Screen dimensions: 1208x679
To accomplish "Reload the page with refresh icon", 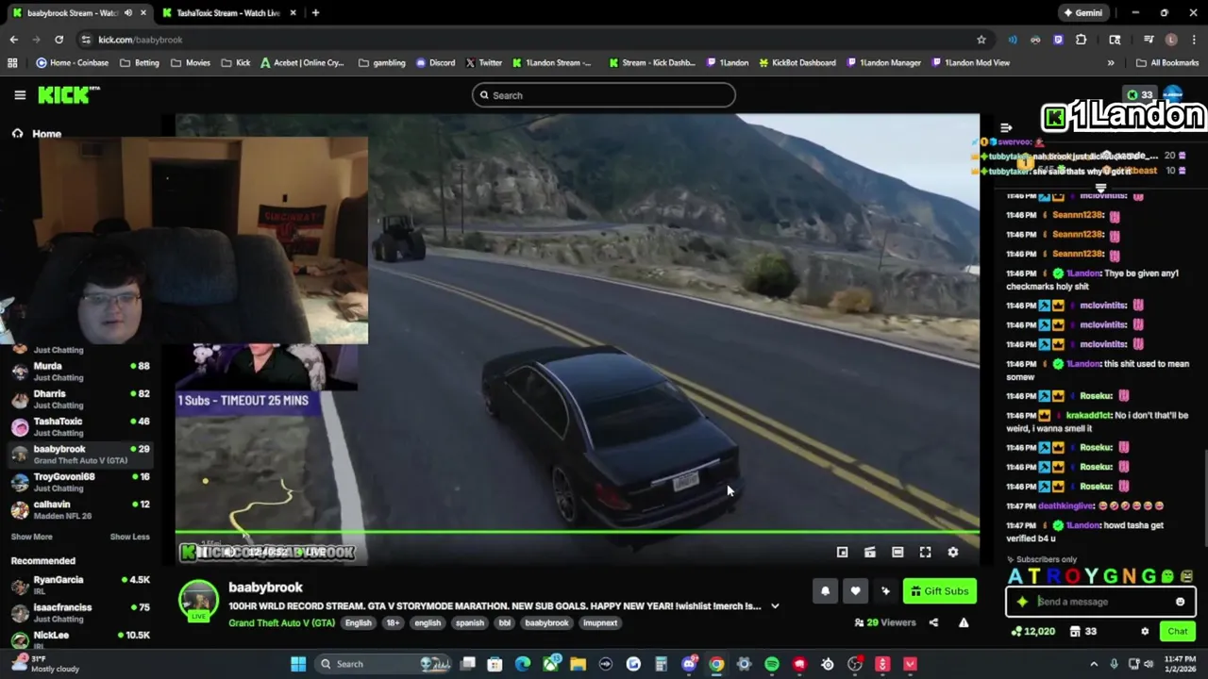I will tap(59, 40).
